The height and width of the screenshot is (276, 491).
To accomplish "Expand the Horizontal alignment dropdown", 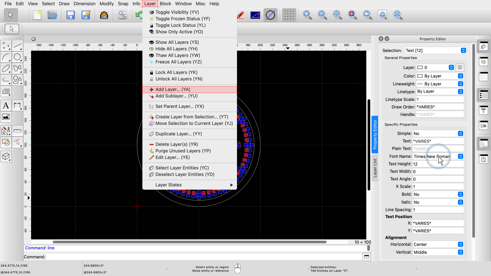I will tap(438, 244).
